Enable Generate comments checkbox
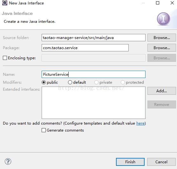Screen dimensions: 177x169 point(44,130)
